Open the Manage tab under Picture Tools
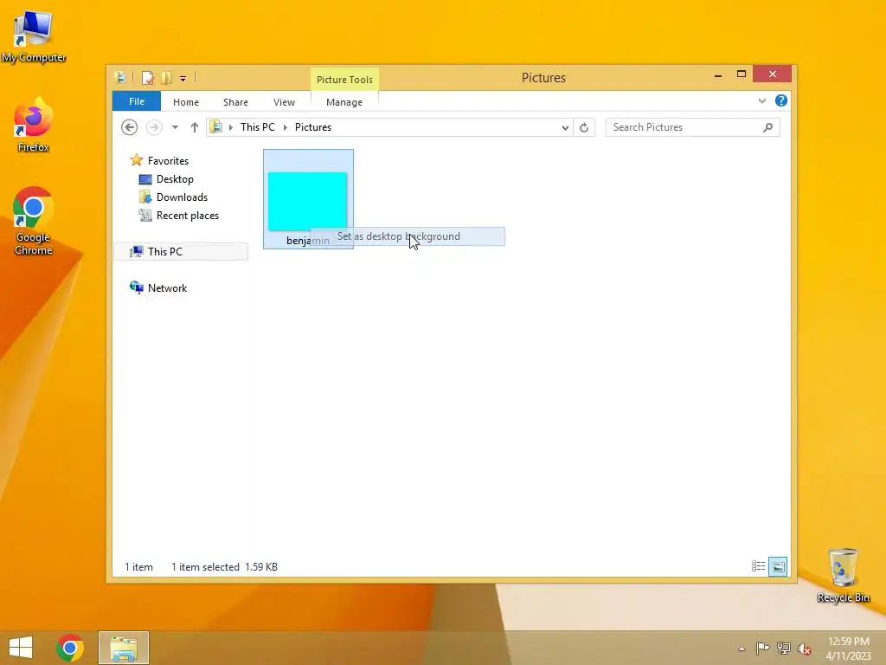Viewport: 886px width, 665px height. 344,102
